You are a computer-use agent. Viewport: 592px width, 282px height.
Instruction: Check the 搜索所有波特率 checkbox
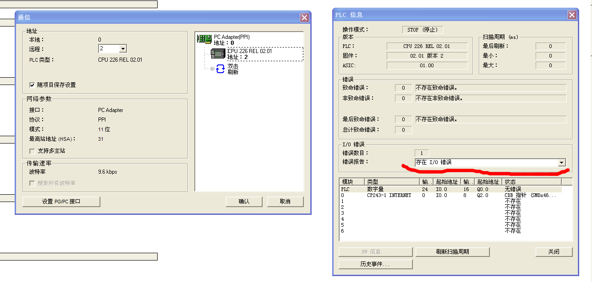pos(32,183)
